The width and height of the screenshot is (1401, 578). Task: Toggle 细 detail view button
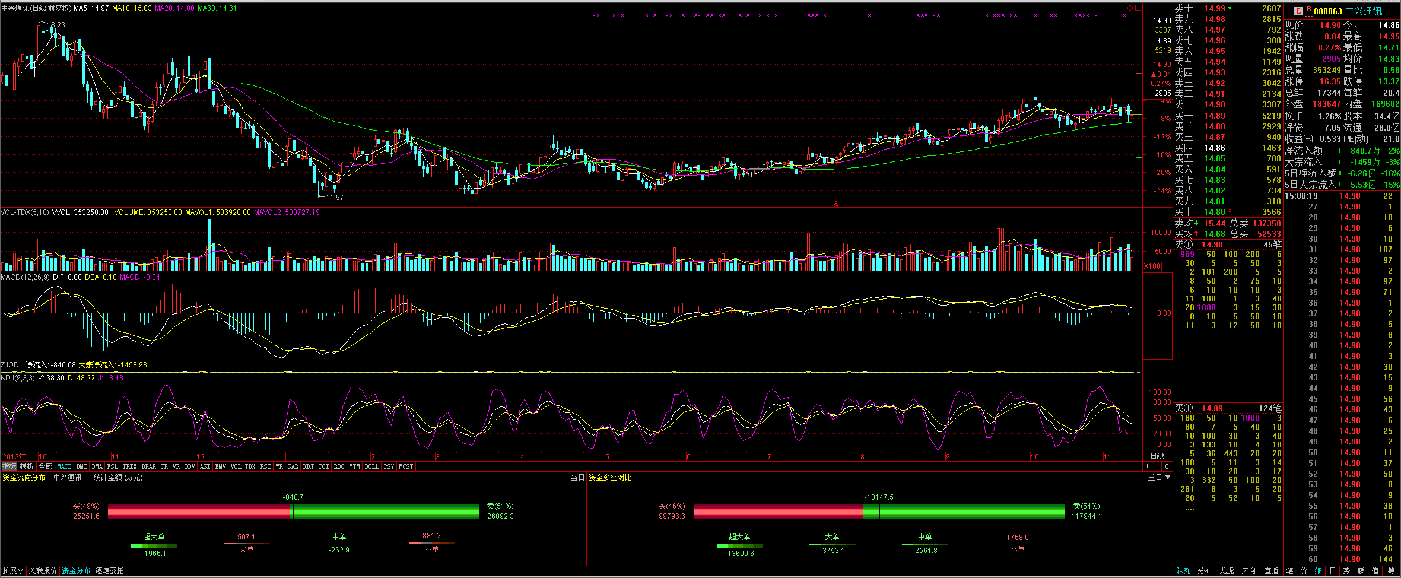pyautogui.click(x=1318, y=571)
